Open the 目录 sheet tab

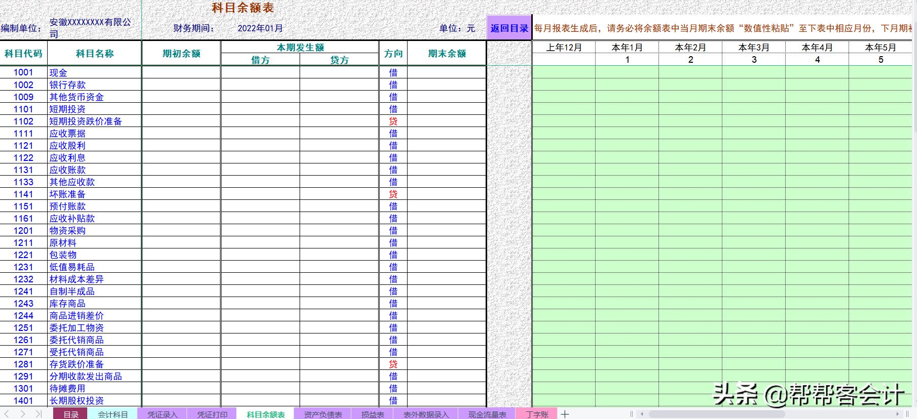[71, 414]
